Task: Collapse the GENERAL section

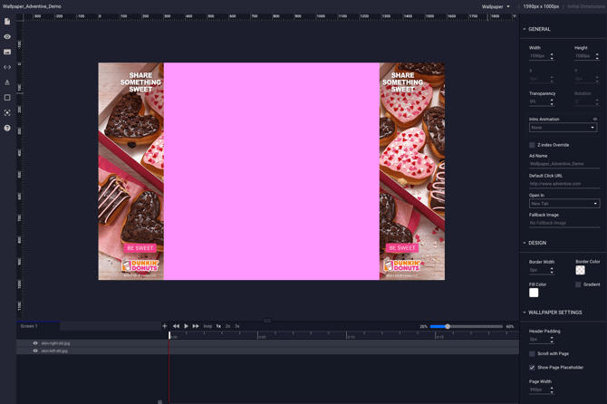Action: (539, 29)
